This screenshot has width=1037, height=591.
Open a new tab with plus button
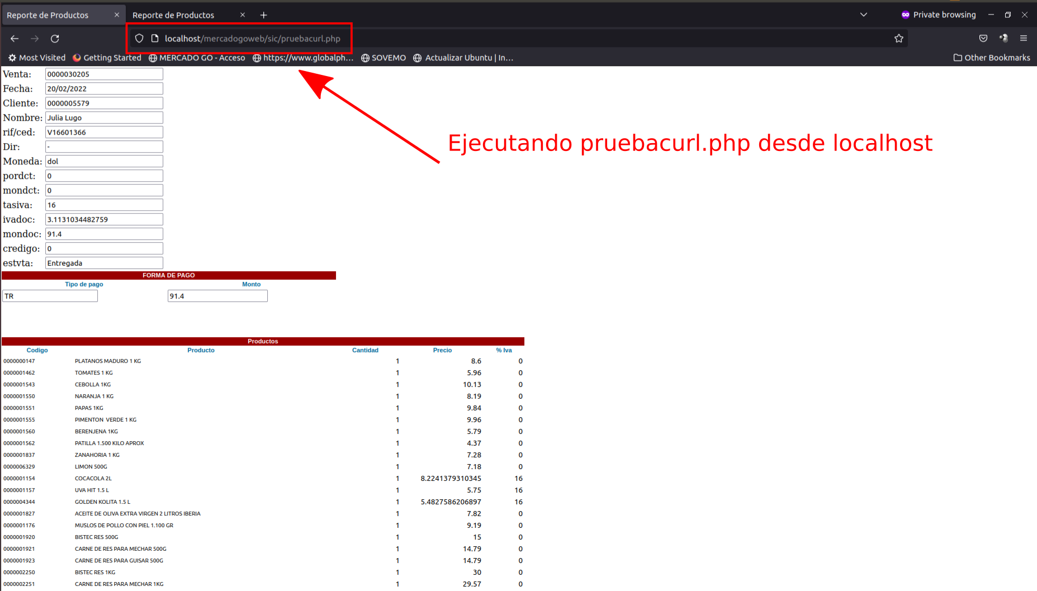pos(263,15)
